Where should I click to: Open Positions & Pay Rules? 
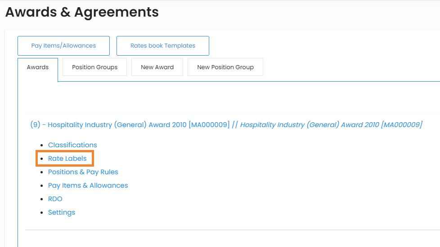83,172
